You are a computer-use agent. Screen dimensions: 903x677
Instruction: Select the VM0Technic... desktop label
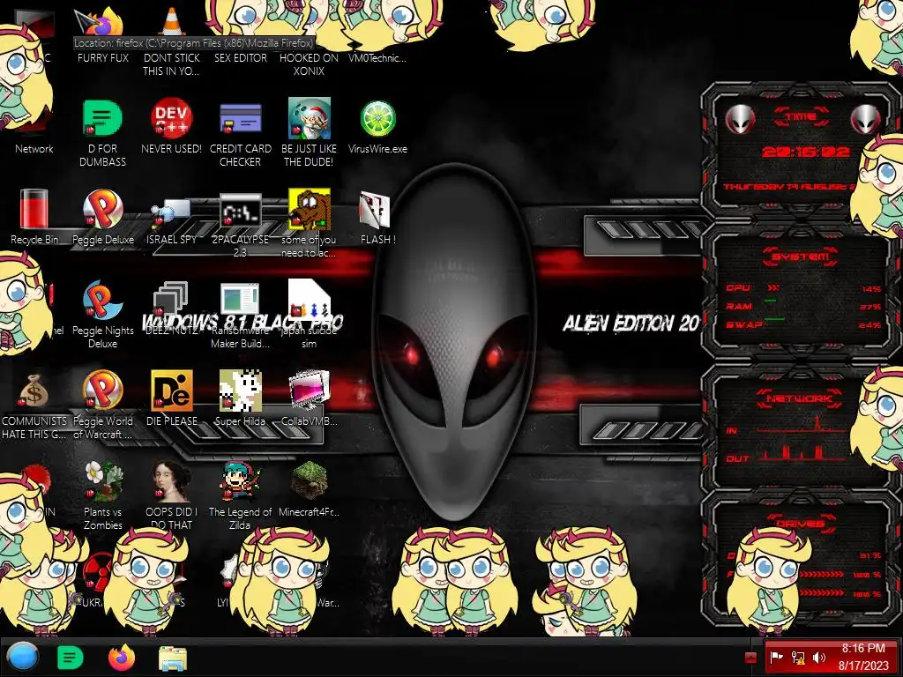(377, 58)
